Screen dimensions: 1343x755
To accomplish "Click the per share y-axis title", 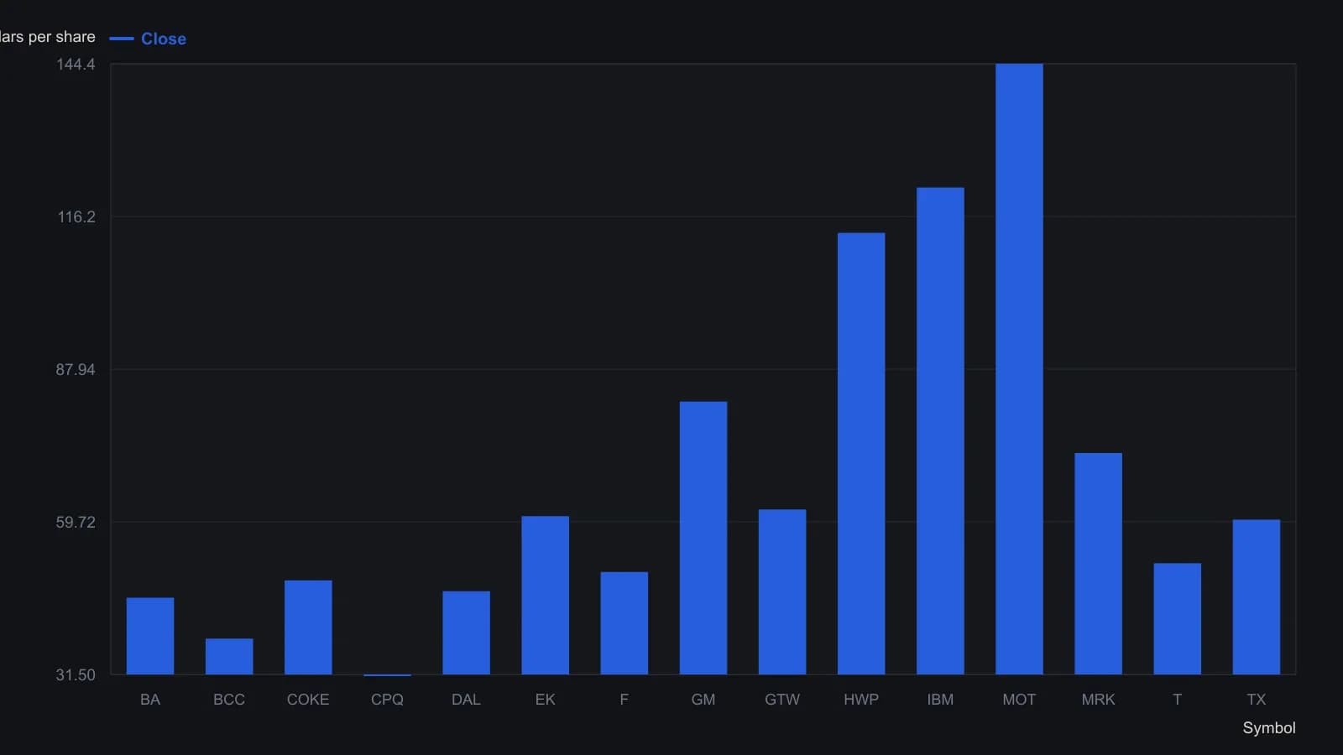I will point(48,37).
